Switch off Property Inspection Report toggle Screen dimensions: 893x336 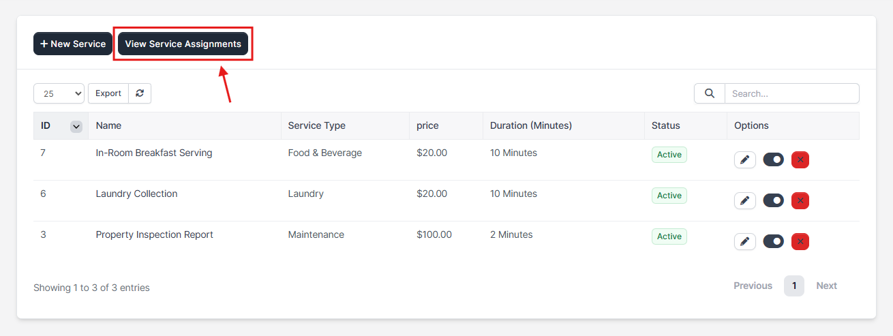[773, 242]
